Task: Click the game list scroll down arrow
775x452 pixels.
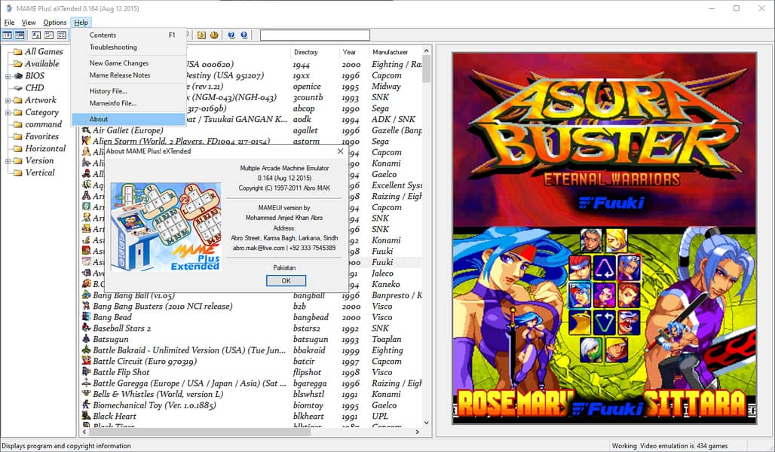Action: [427, 423]
